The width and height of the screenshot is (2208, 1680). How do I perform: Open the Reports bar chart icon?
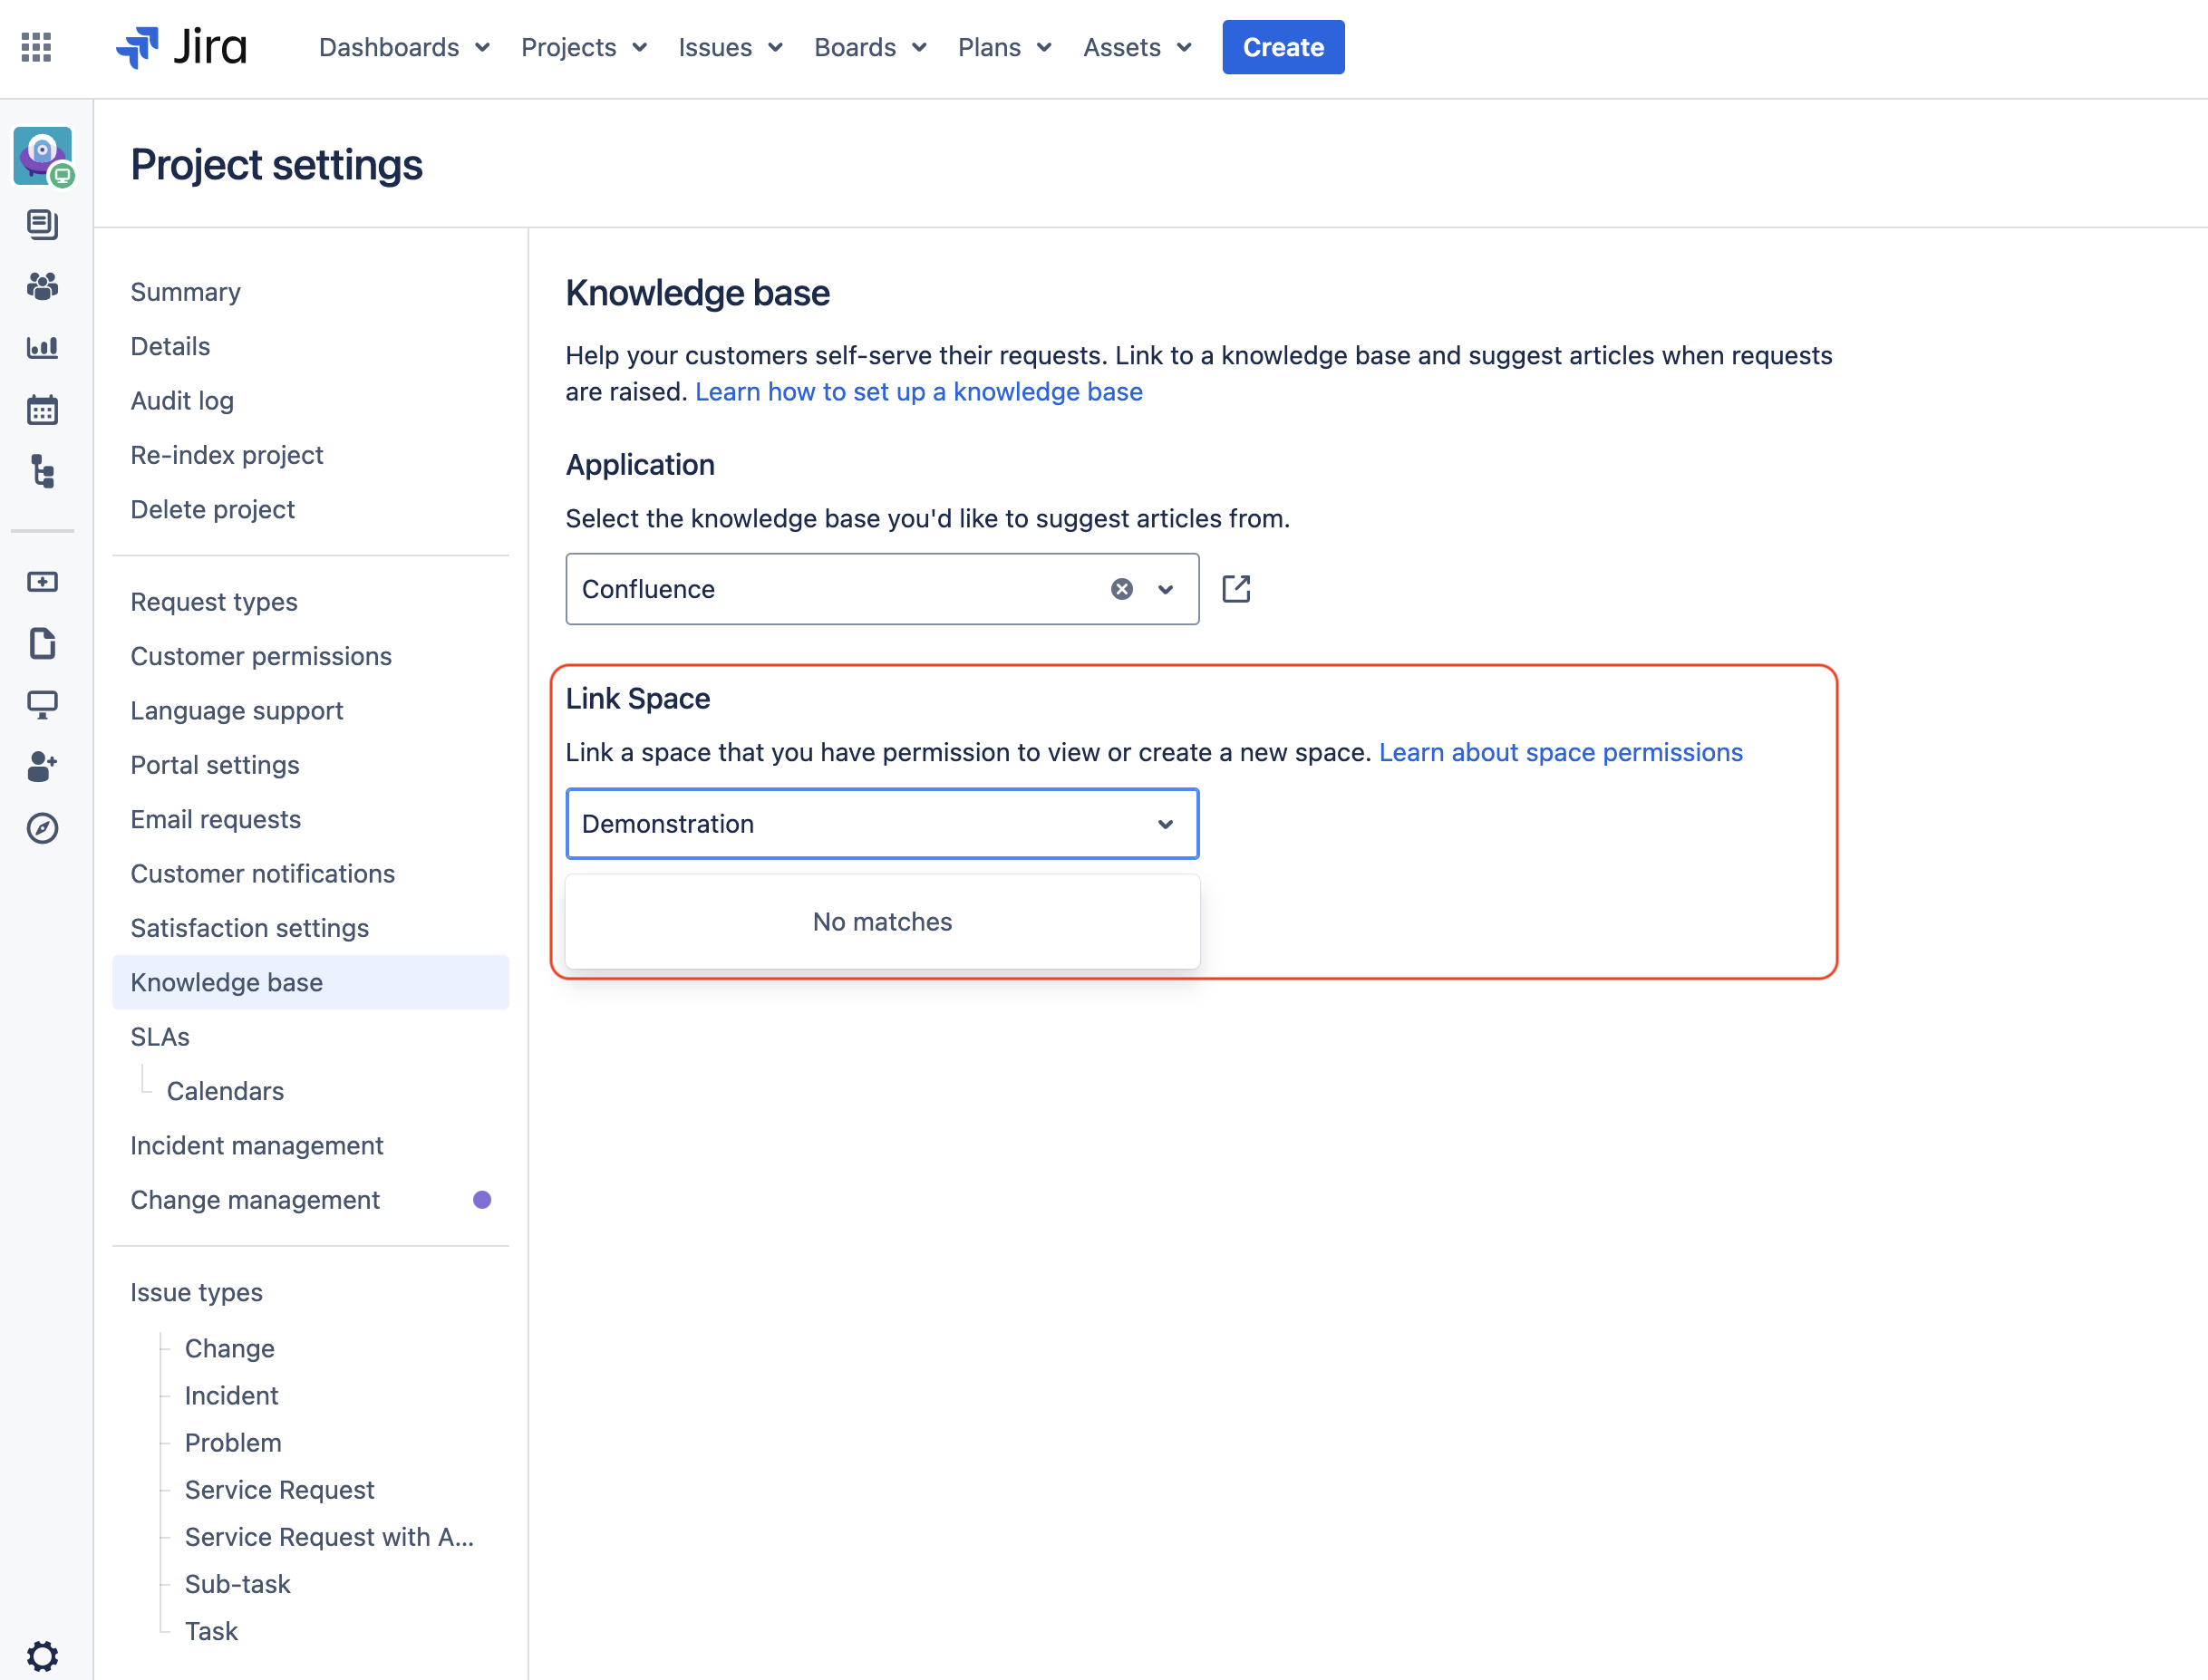pyautogui.click(x=42, y=348)
